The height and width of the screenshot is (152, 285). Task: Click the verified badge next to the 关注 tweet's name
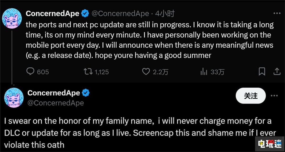click(86, 93)
